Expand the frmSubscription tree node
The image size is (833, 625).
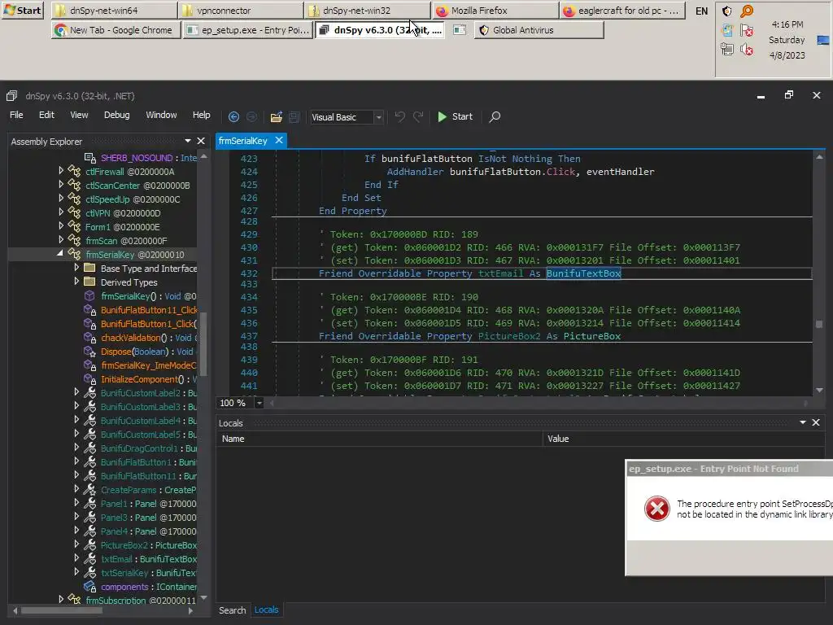tap(61, 598)
